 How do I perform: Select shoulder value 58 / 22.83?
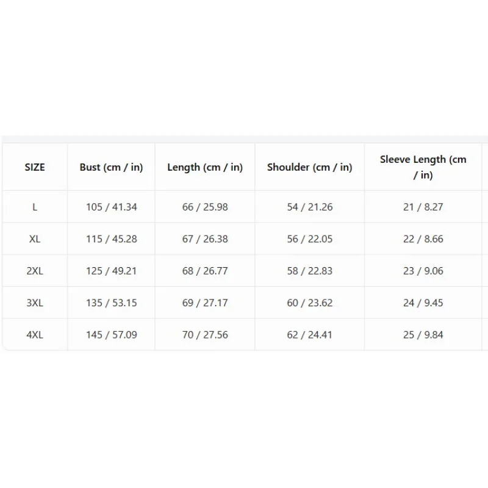coord(310,271)
